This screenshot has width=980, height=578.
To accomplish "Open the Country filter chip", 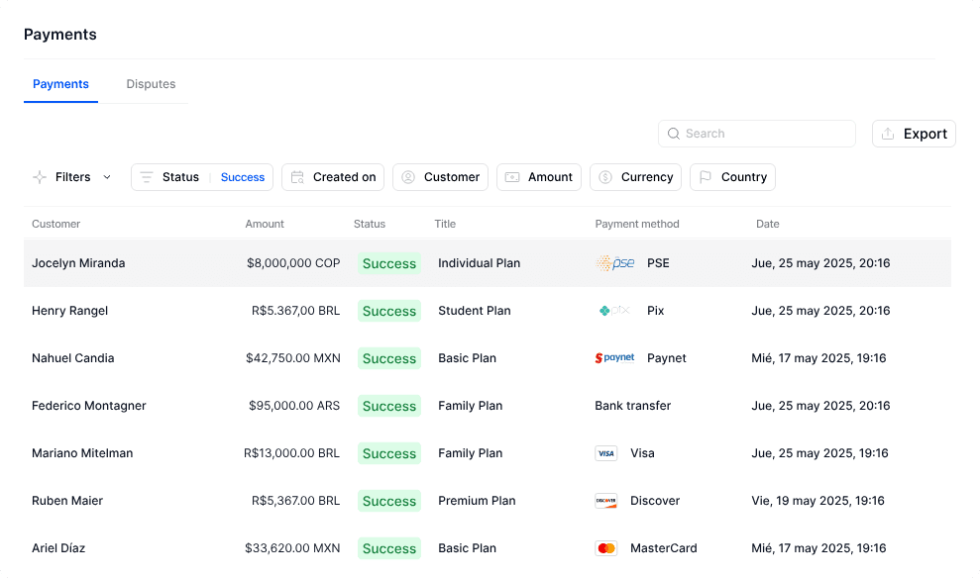I will tap(732, 177).
